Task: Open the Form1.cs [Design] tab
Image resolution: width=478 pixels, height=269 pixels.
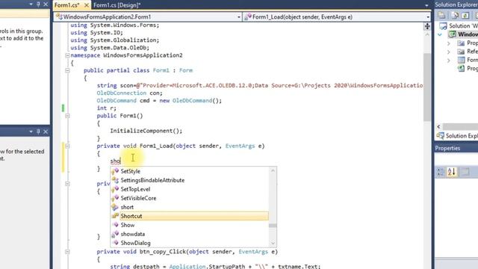Action: coord(117,5)
